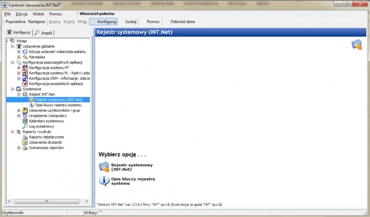The height and width of the screenshot is (217, 370).
Task: Select Opis kluczy rejestru systemu in the tree
Action: [58, 105]
